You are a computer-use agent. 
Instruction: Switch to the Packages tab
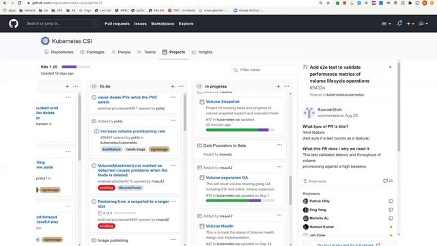click(92, 52)
